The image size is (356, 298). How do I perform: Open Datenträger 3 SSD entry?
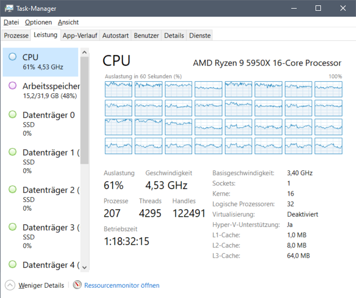point(42,236)
